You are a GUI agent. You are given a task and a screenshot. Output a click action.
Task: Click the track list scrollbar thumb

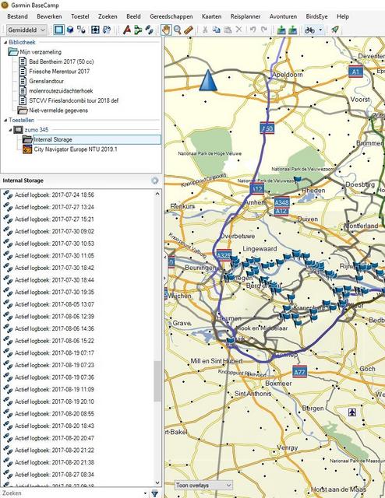point(157,381)
